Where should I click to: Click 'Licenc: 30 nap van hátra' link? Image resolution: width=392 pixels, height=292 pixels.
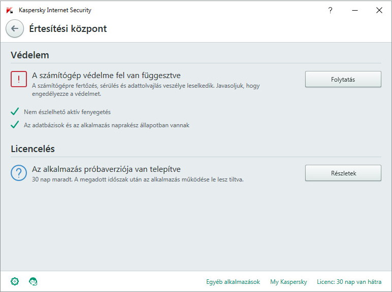(349, 282)
